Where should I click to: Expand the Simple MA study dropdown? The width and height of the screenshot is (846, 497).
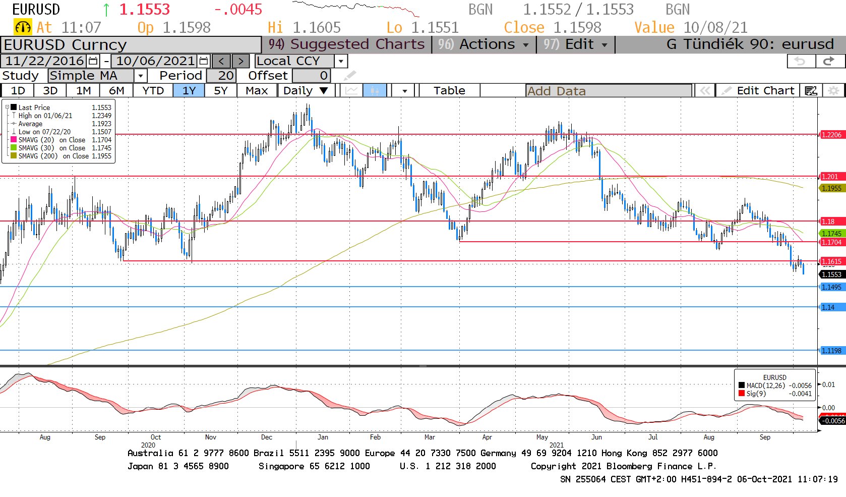click(x=141, y=76)
